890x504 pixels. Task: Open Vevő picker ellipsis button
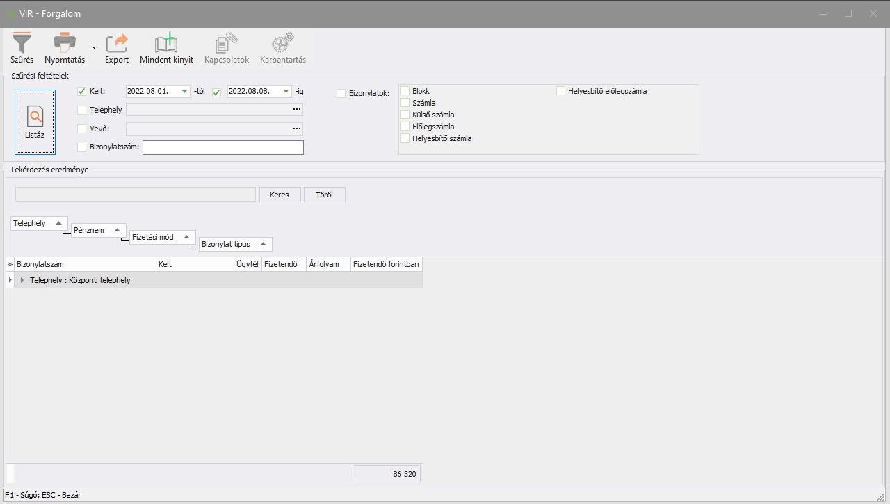click(x=297, y=129)
